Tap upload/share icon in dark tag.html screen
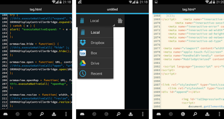This screenshot has width=224, height=119. pos(54,114)
